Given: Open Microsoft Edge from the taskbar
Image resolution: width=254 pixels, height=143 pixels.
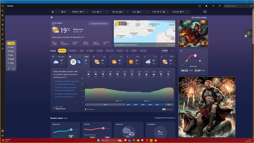Looking at the screenshot, I should [x=134, y=140].
